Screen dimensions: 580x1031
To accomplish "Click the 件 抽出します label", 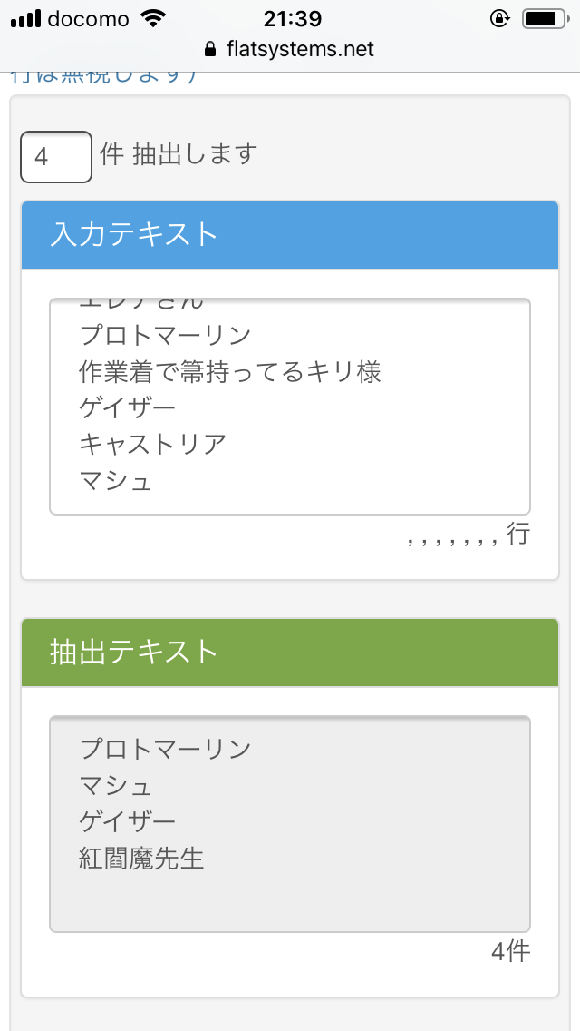I will click(179, 154).
